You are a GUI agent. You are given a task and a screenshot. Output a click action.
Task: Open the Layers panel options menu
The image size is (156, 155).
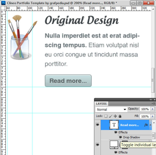[153, 104]
